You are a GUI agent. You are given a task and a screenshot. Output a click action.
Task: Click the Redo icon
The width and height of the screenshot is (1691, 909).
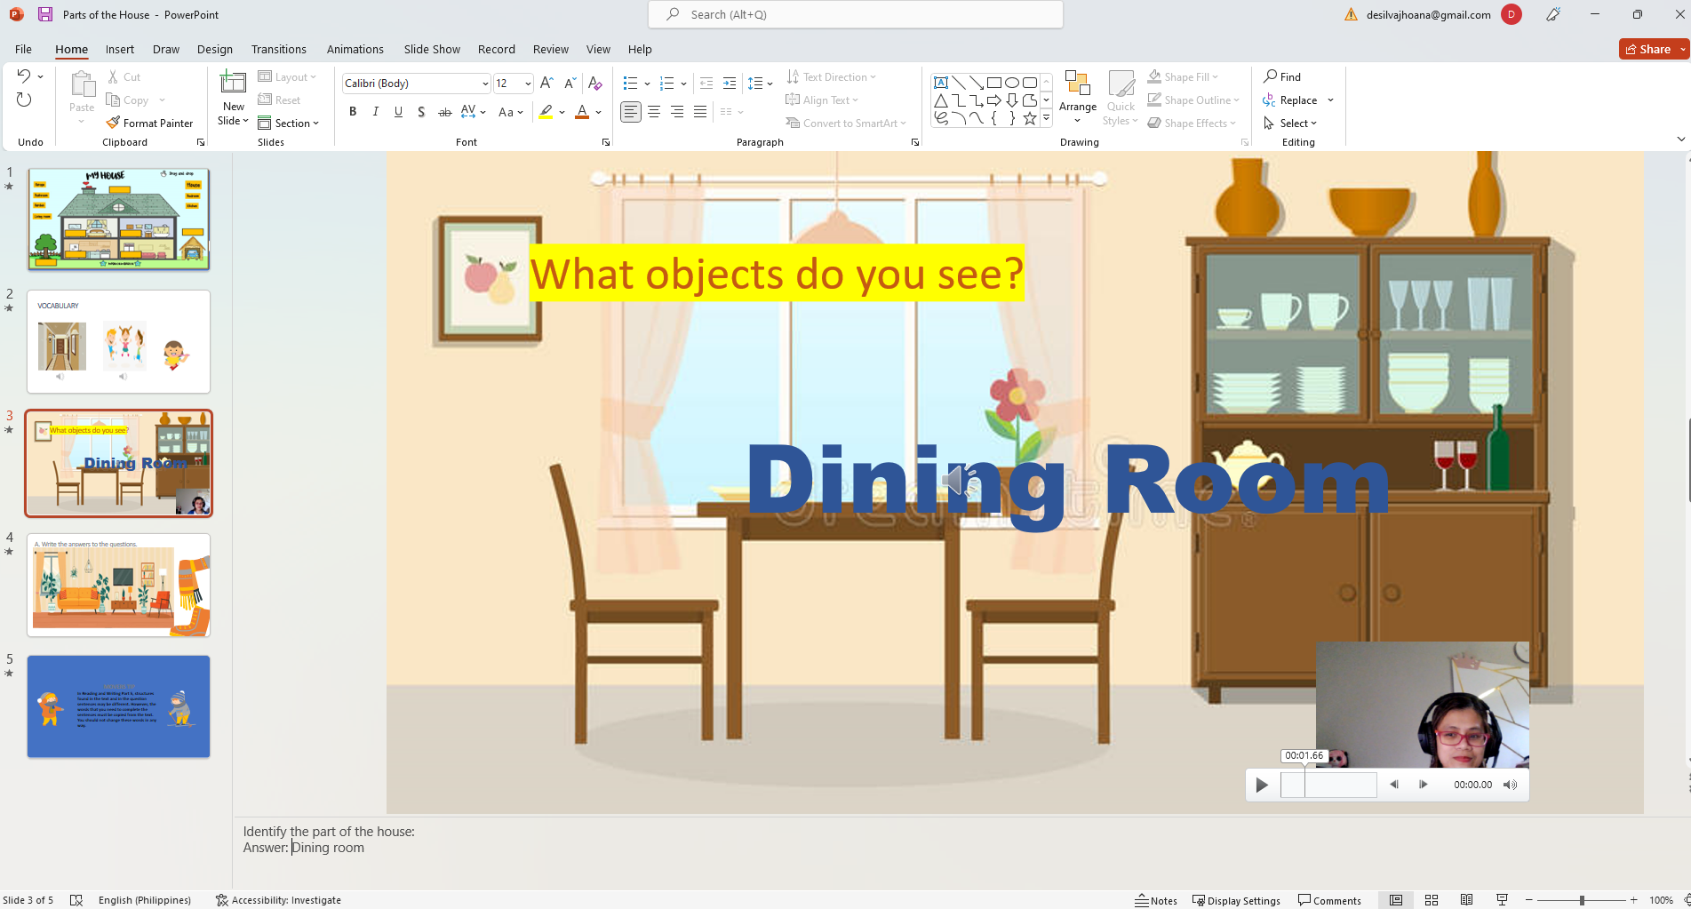coord(24,100)
